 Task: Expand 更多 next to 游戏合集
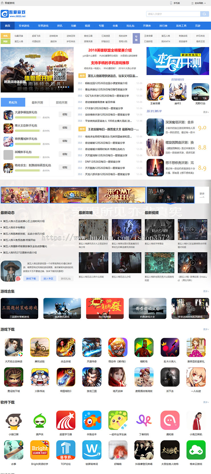[x=206, y=291]
